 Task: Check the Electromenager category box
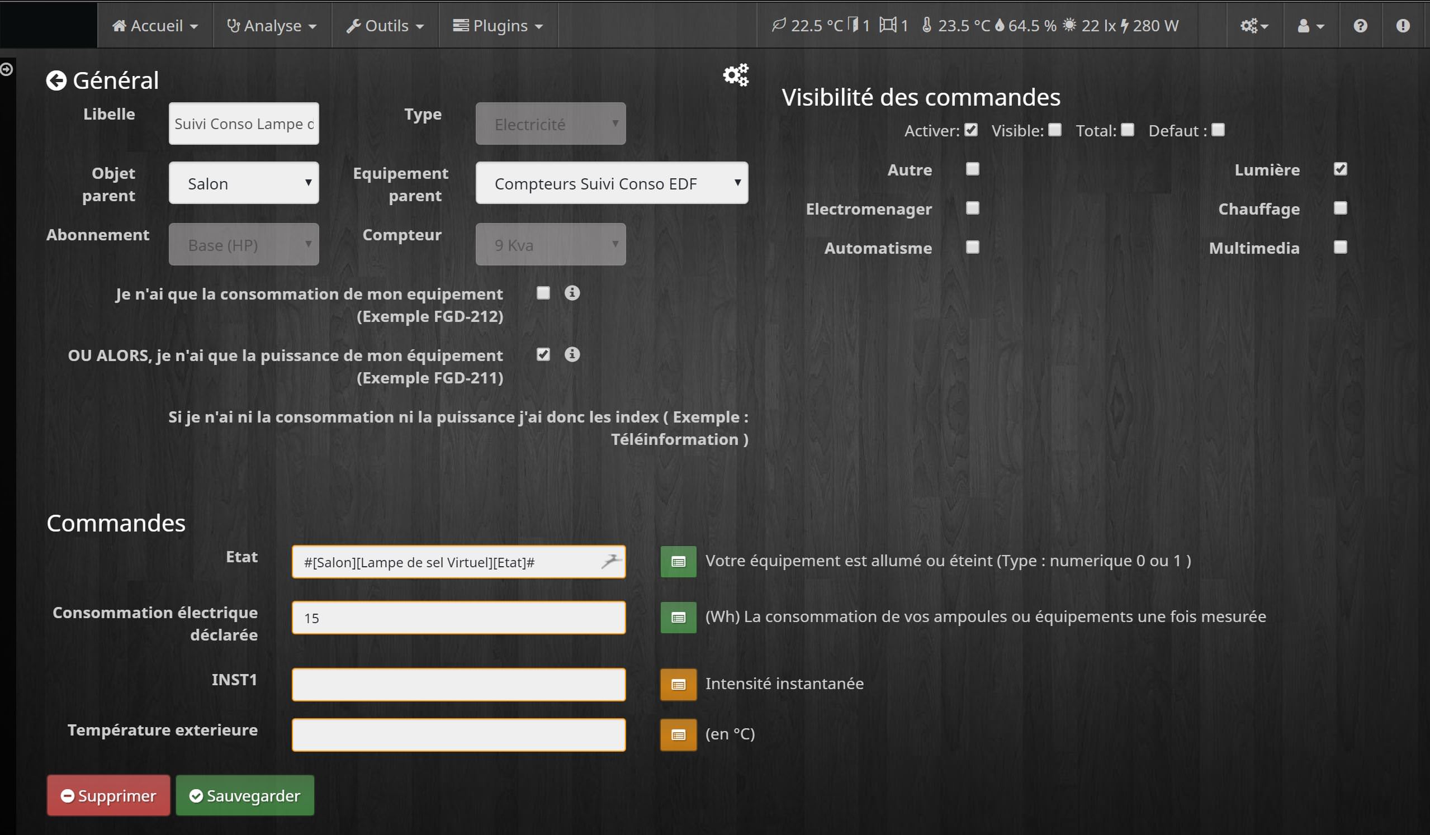[x=973, y=208]
